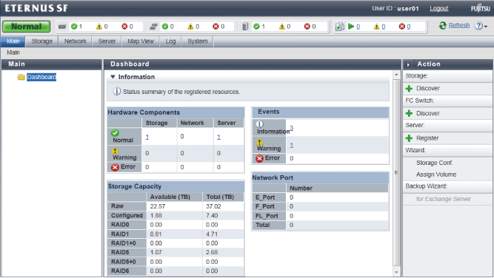Open job warnings count link
494x278 pixels.
click(x=384, y=27)
